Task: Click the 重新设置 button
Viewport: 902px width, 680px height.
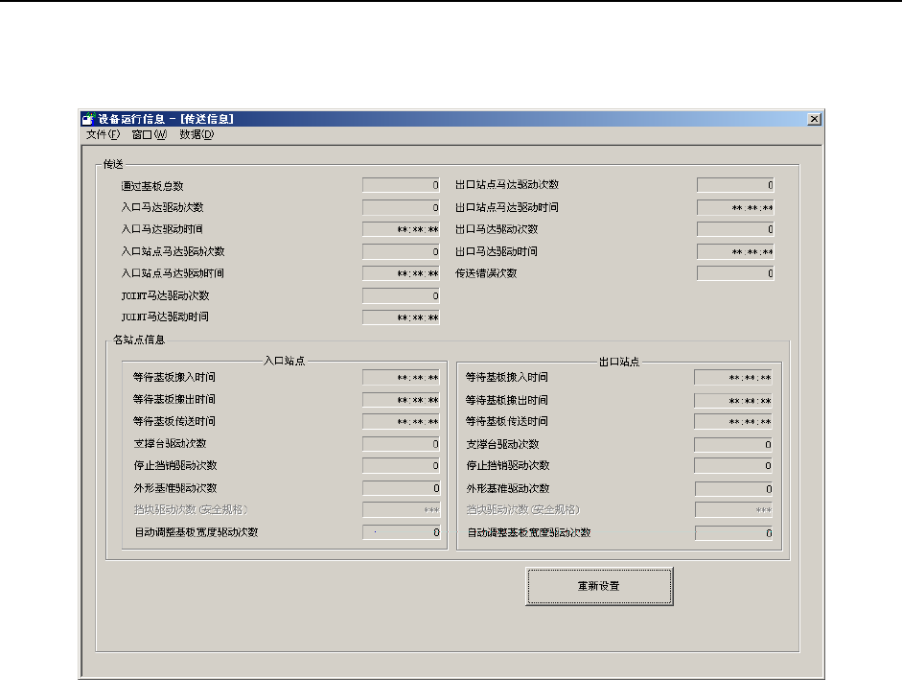Action: point(599,586)
